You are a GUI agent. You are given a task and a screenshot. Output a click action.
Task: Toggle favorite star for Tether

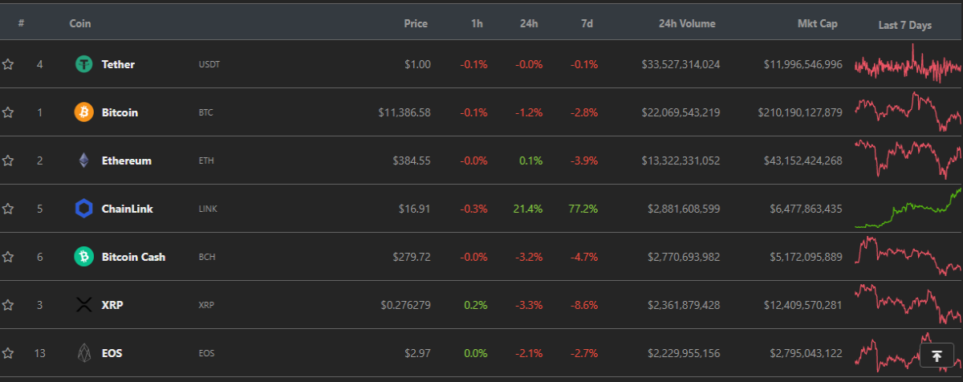(8, 64)
